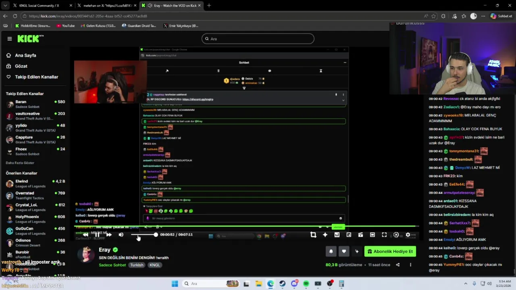Fast forward the VOD playback
516x290 pixels.
[x=109, y=234]
